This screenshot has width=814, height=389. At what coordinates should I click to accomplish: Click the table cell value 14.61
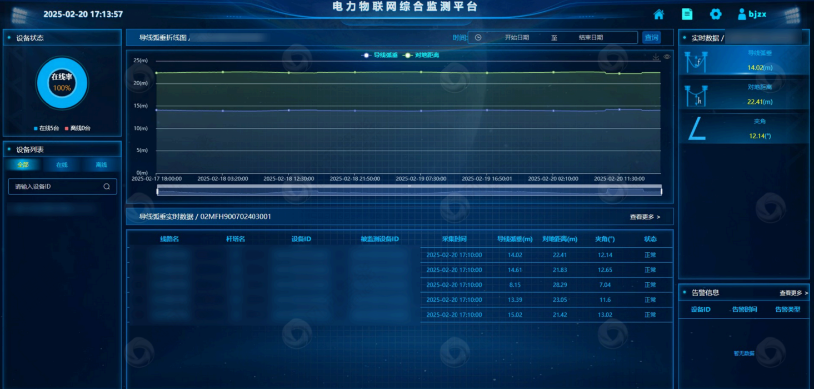pyautogui.click(x=515, y=270)
